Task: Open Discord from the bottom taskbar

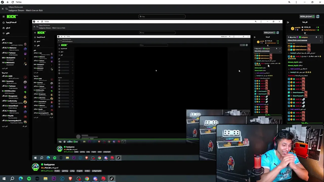Action: pyautogui.click(x=95, y=179)
